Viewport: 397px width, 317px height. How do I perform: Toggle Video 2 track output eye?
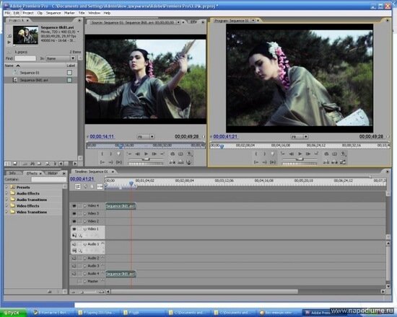point(74,221)
